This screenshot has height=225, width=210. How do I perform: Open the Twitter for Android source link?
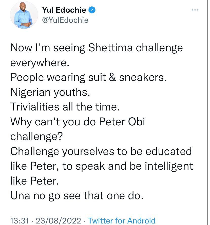point(122,220)
